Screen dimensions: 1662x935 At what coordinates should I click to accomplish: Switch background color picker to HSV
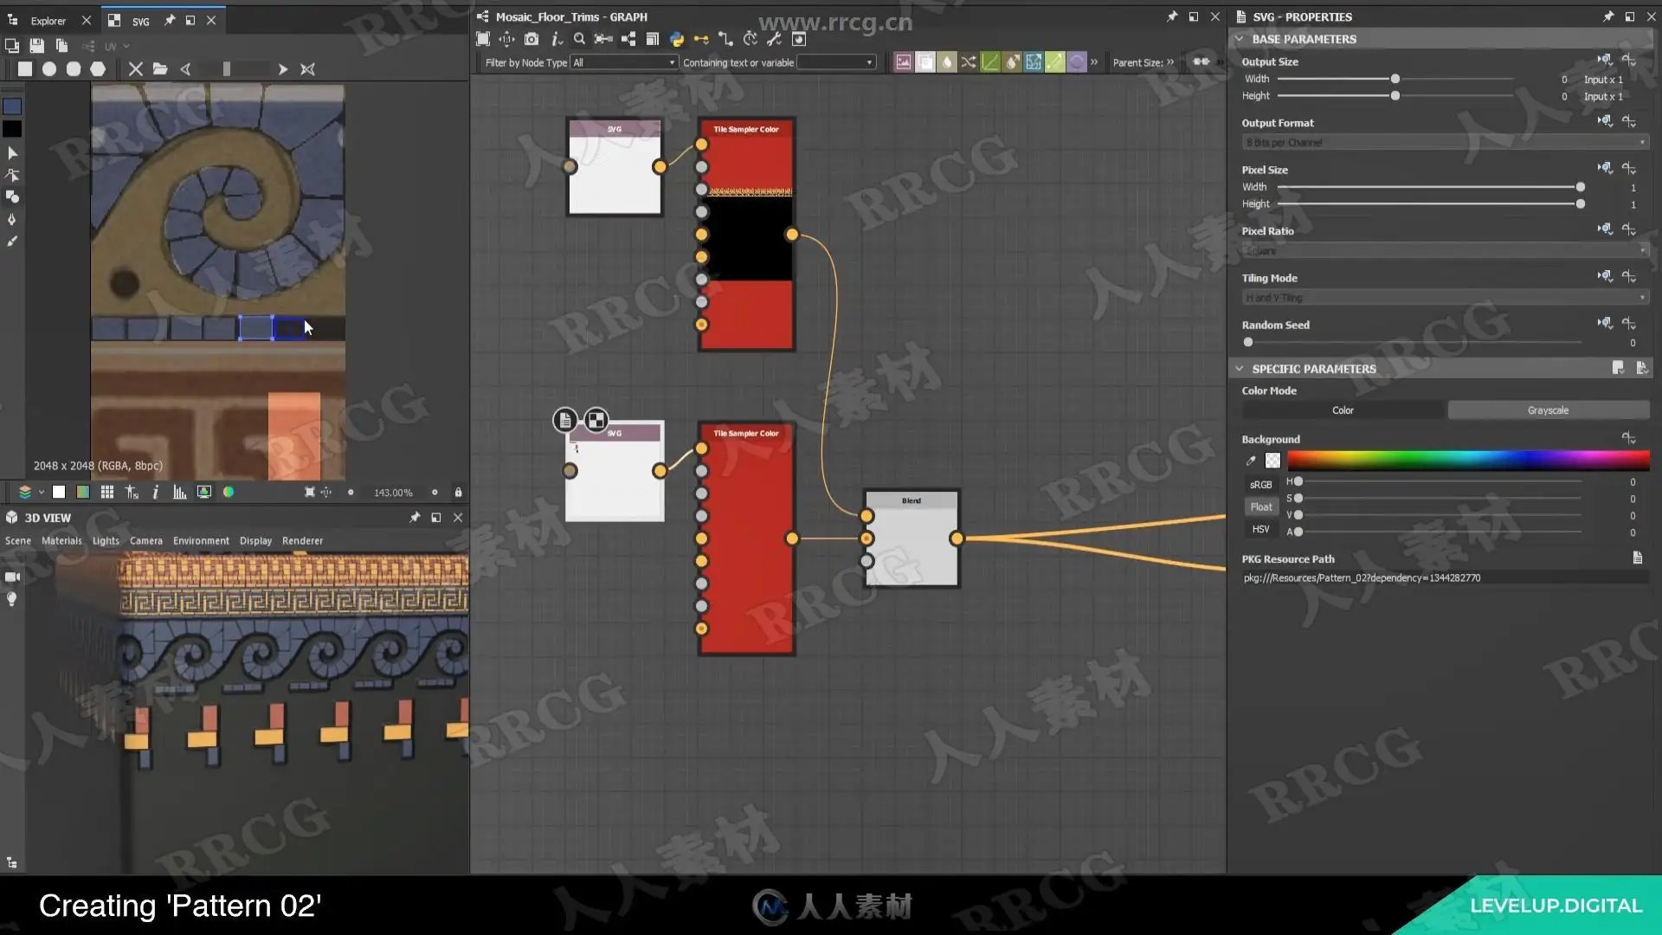(x=1260, y=529)
